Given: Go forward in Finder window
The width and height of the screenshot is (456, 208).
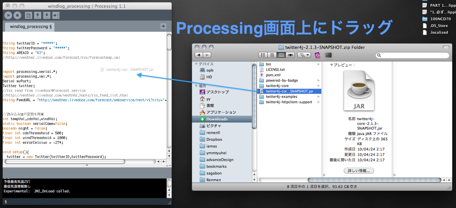Looking at the screenshot, I should point(207,55).
